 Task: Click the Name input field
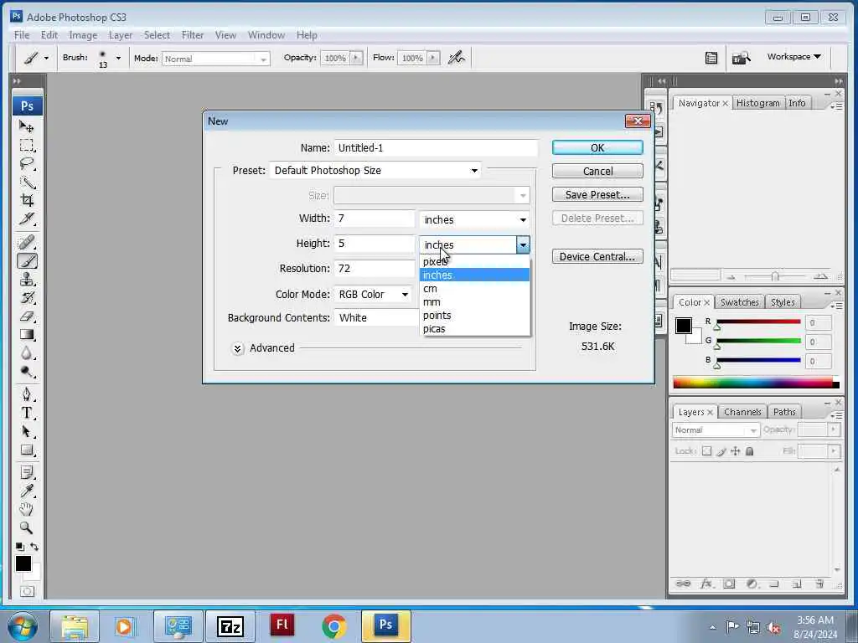(x=436, y=147)
